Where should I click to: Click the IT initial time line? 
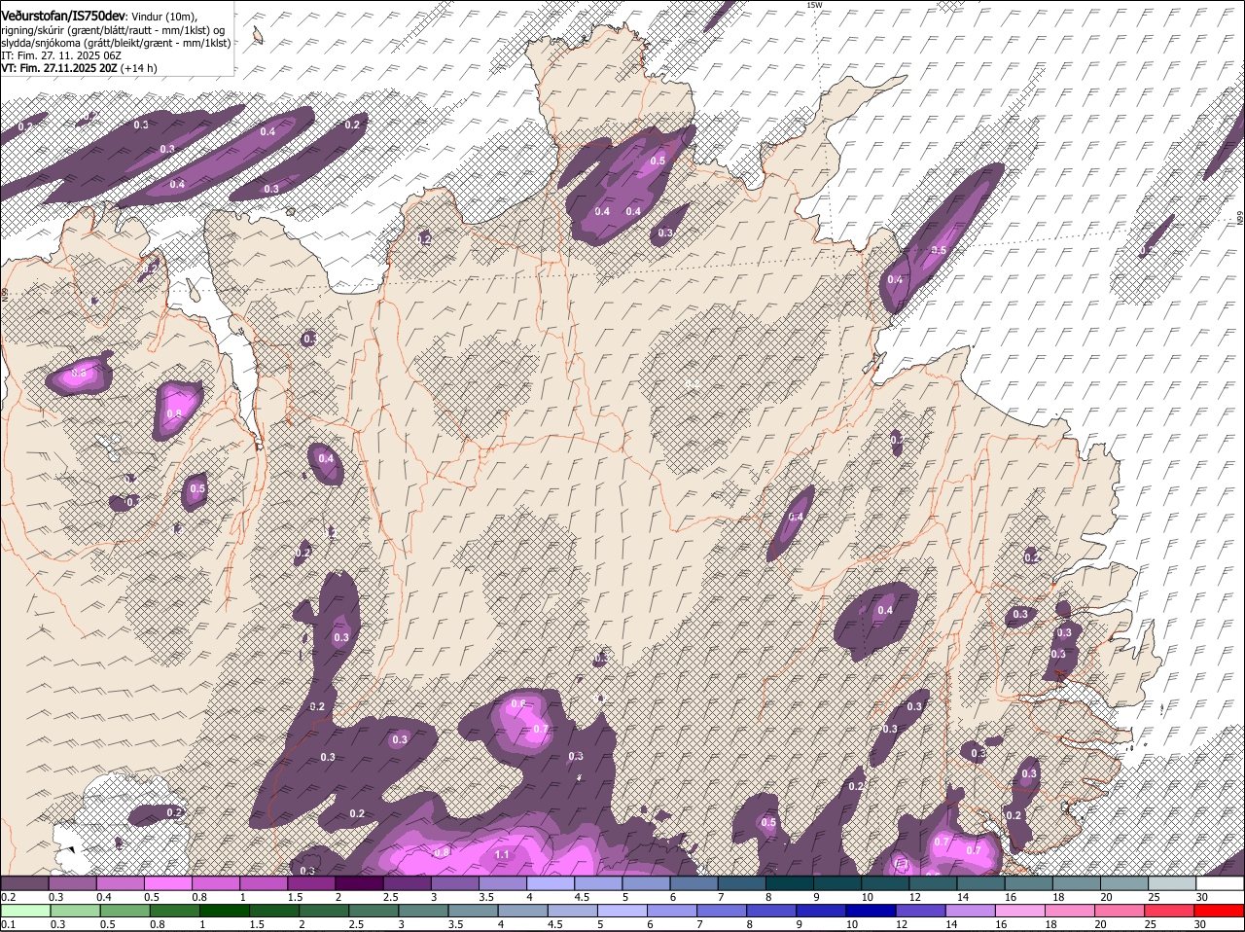click(60, 55)
